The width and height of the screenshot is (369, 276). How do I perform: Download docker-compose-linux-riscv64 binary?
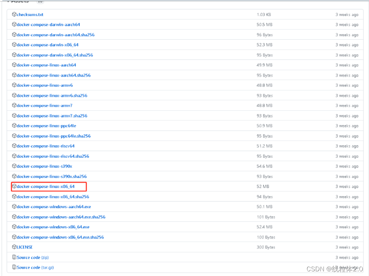click(x=46, y=146)
